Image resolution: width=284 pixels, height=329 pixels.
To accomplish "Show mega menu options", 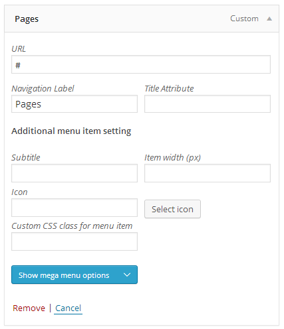I will (74, 275).
